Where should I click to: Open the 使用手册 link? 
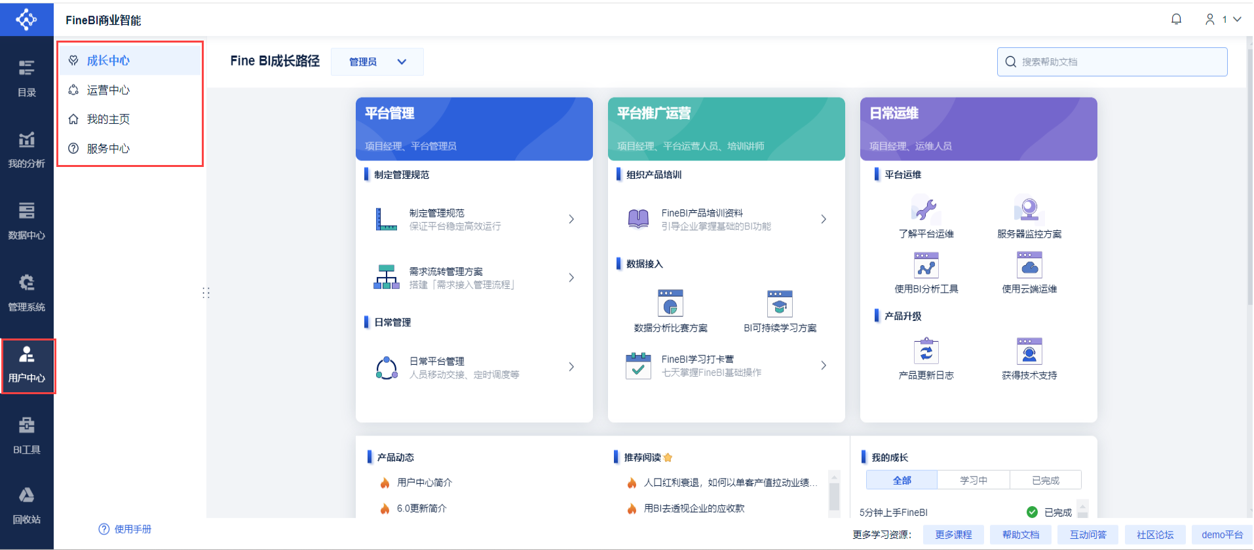pyautogui.click(x=133, y=529)
